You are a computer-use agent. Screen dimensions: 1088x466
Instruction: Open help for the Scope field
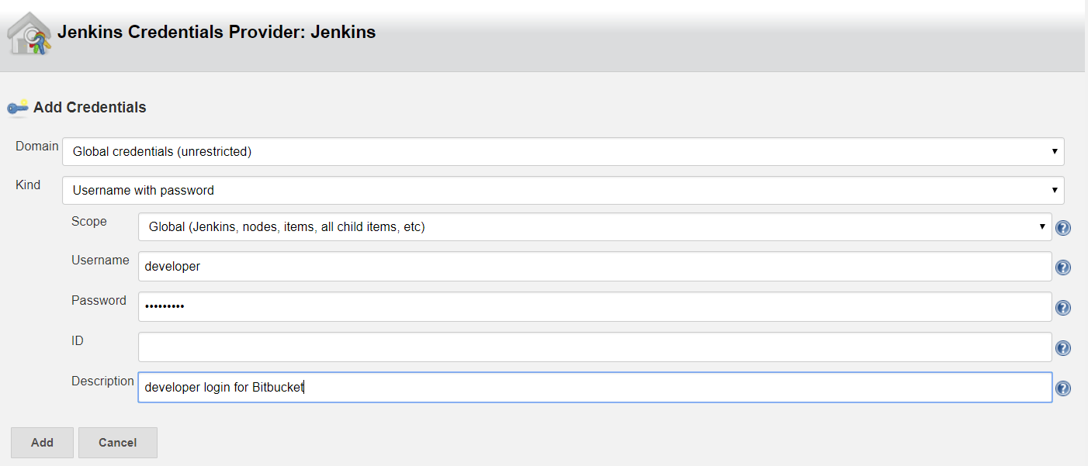1063,228
